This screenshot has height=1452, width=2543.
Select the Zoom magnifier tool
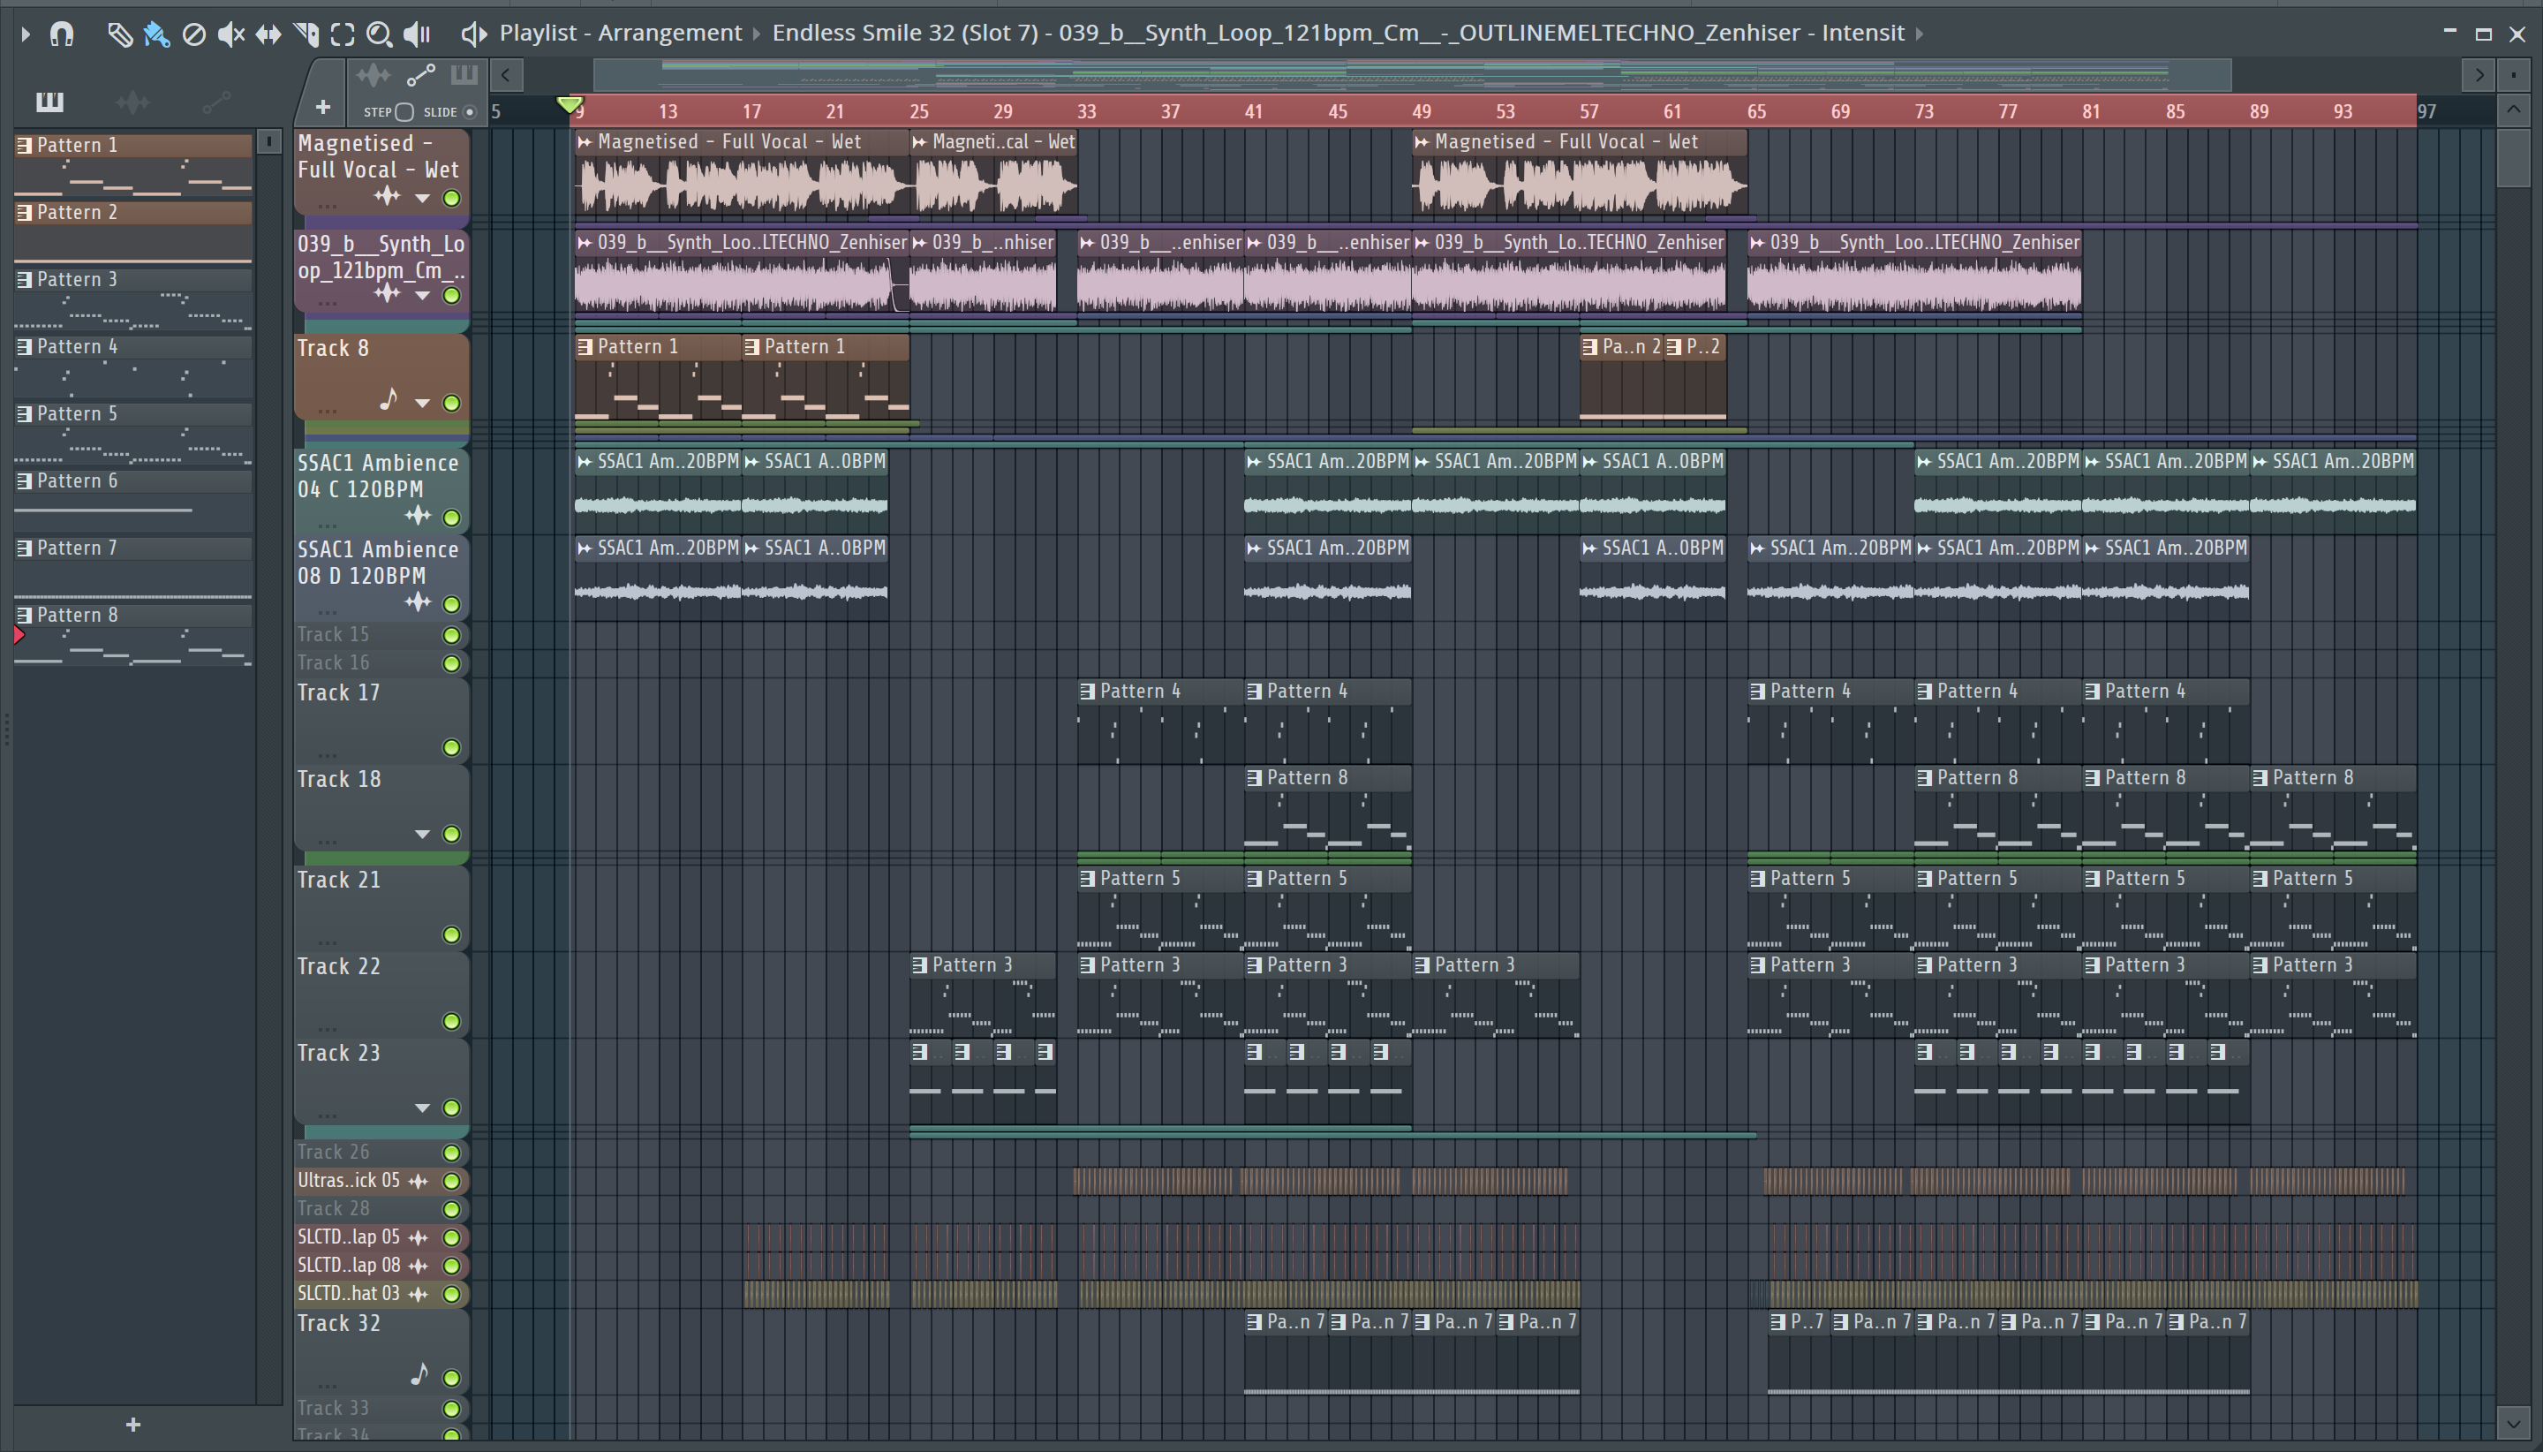(x=379, y=34)
